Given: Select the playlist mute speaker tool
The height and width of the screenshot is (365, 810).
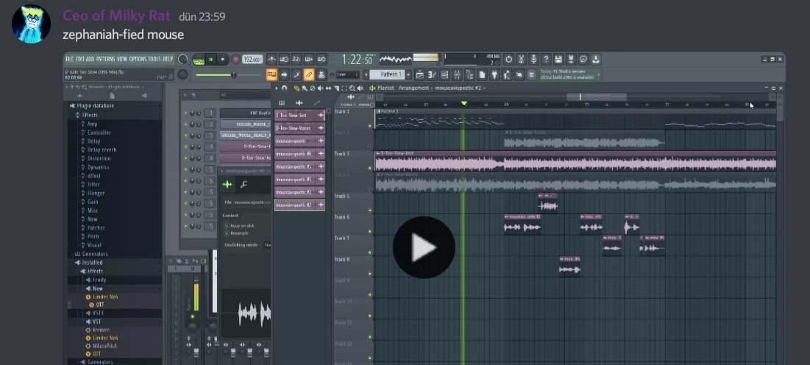Looking at the screenshot, I should [320, 88].
